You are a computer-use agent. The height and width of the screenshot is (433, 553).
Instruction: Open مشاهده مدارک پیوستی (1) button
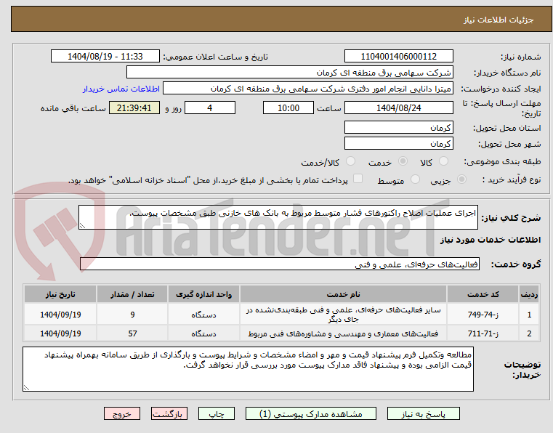coord(311,413)
